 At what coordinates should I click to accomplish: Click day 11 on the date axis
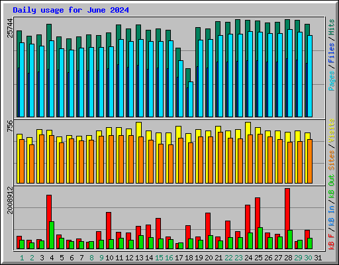point(119,258)
